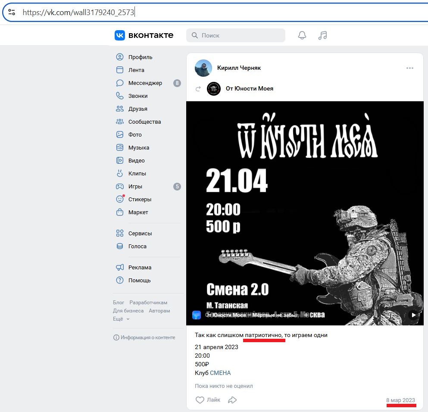Viewport: 428px width, 412px height.
Task: Click the browser site info icon
Action: [12, 12]
